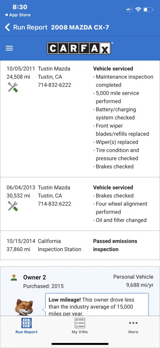The image size is (160, 348).
Task: Open the More tab
Action: point(133,326)
